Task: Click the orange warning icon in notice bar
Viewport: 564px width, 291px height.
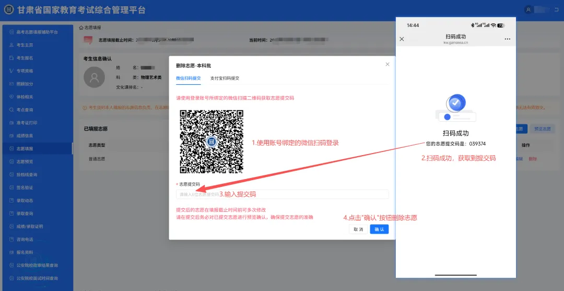Action: point(85,108)
